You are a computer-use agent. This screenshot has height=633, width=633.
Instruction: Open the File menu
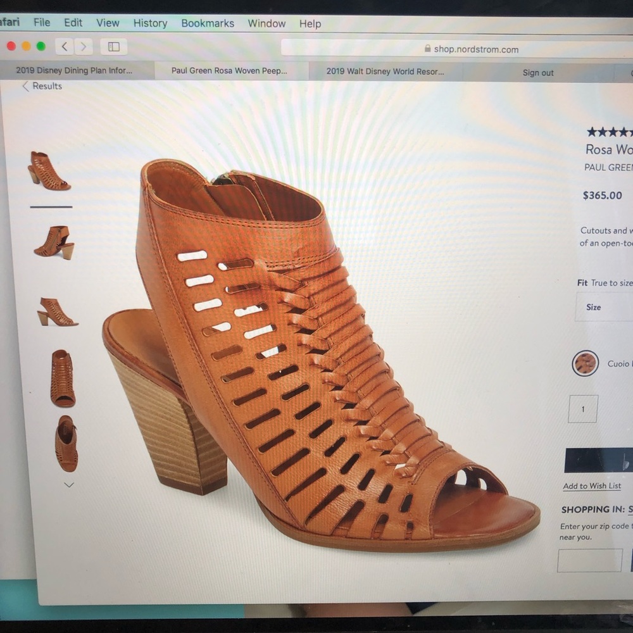pyautogui.click(x=42, y=23)
